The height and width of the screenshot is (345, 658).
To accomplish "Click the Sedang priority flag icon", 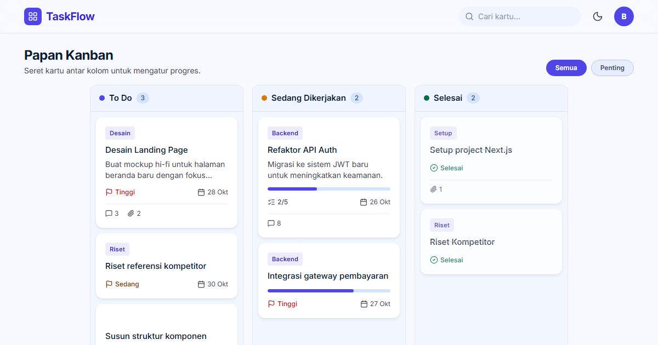I will 109,284.
